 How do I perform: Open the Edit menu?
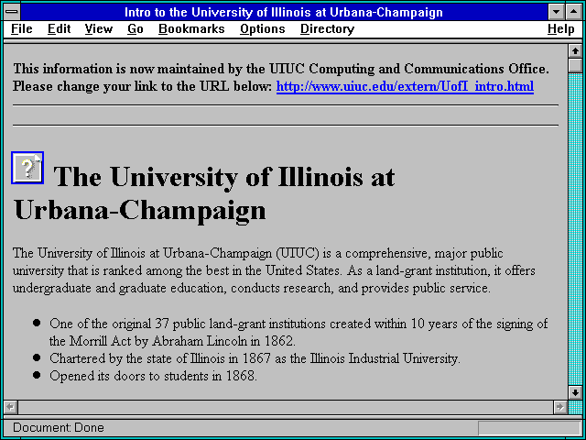click(x=59, y=29)
